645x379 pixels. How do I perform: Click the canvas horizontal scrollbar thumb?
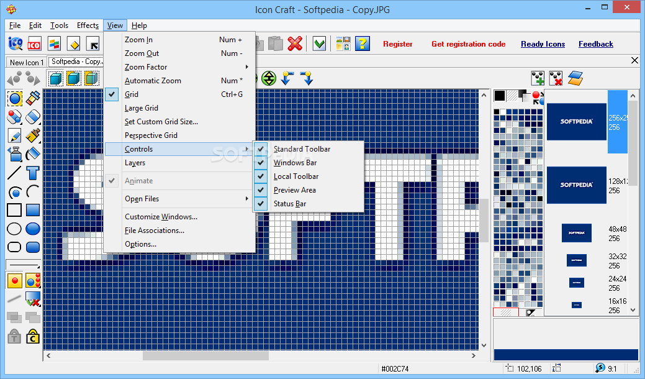(205, 355)
